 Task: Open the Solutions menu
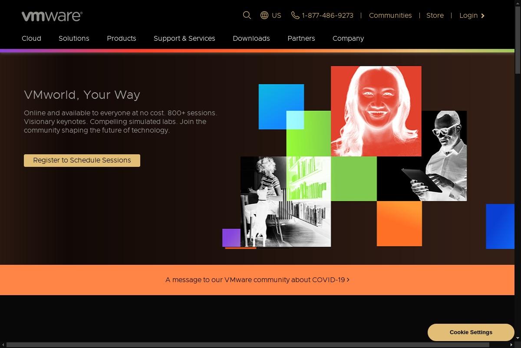[x=74, y=38]
